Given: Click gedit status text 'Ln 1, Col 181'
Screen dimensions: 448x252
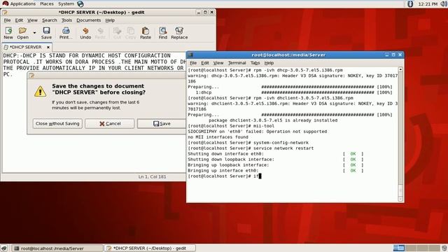Looking at the screenshot, I should coord(152,177).
